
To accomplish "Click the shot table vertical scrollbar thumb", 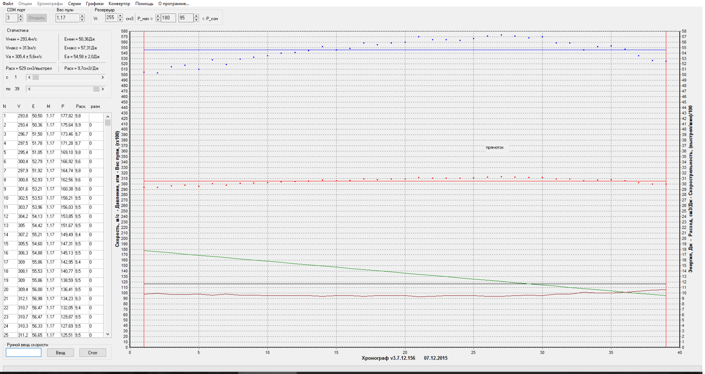I will [x=108, y=123].
